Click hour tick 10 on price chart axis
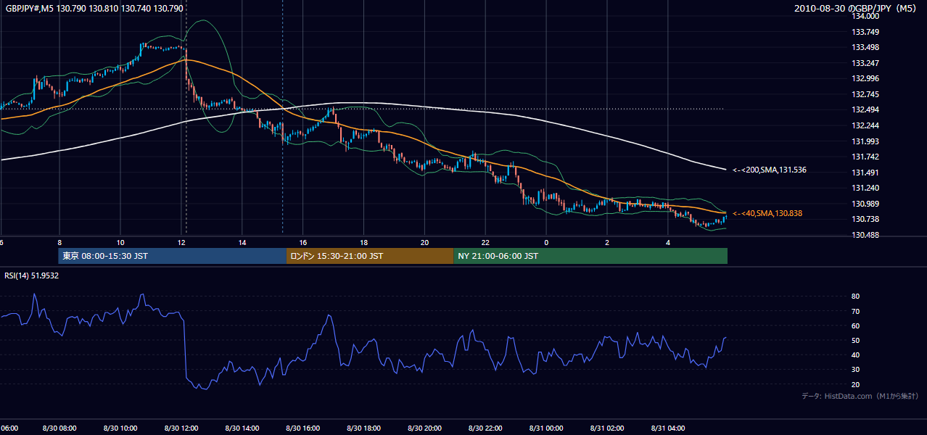This screenshot has height=435, width=927. point(120,242)
